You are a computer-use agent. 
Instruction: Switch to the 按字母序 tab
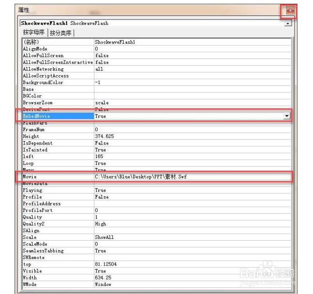(x=34, y=33)
